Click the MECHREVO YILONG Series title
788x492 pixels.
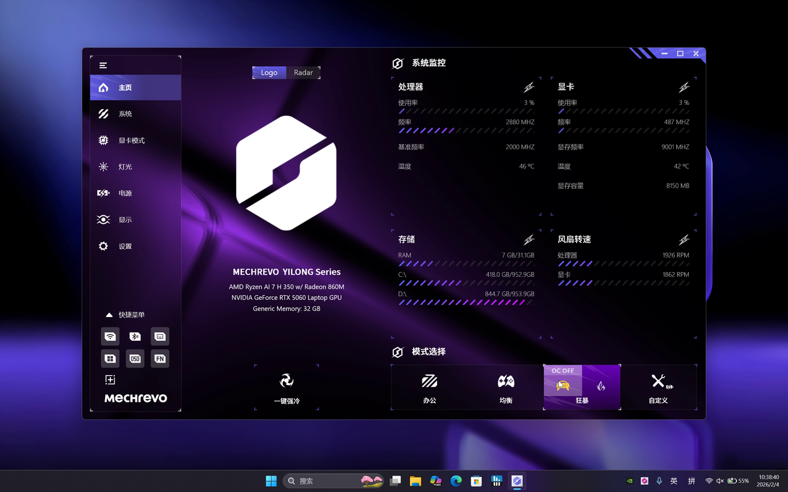pos(286,271)
